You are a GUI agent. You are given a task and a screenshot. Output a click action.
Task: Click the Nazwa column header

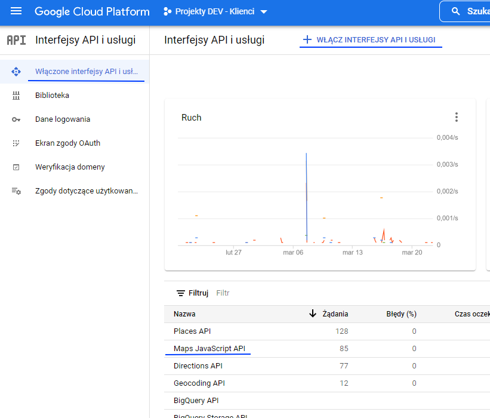point(184,314)
